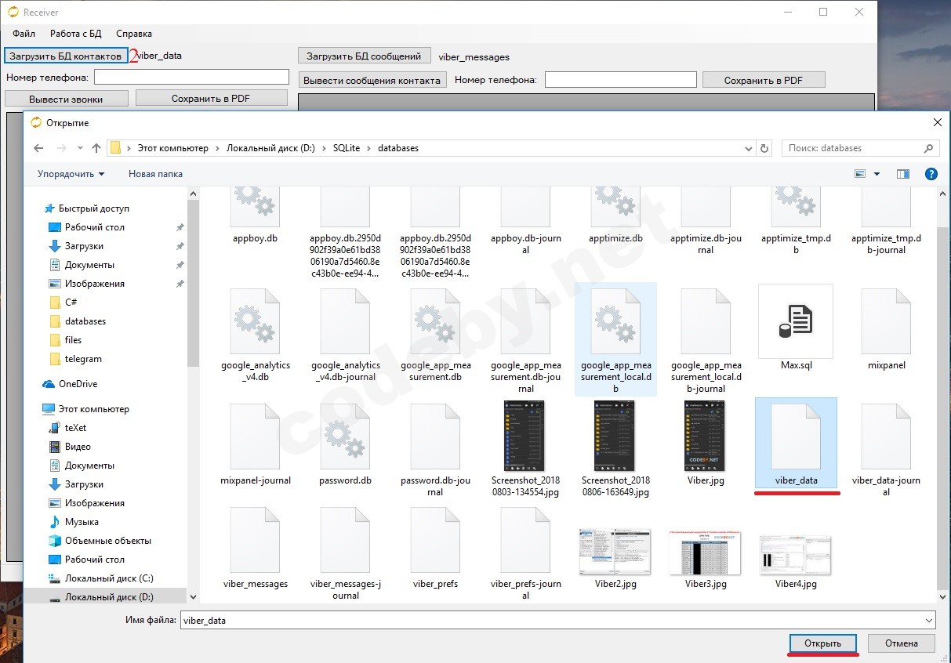Viewport: 951px width, 663px height.
Task: Click the Up one level arrow
Action: [x=96, y=148]
